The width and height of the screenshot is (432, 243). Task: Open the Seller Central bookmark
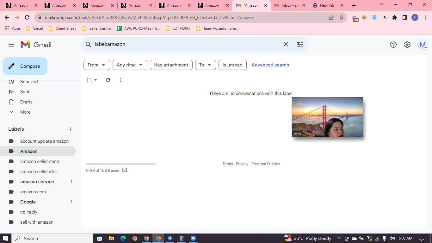pos(97,28)
